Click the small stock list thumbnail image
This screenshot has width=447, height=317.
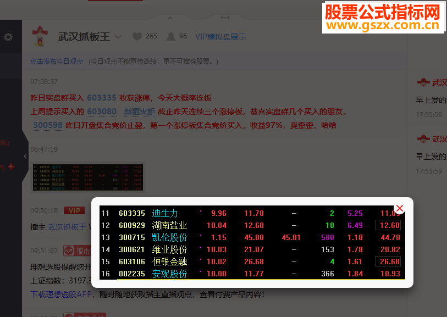pyautogui.click(x=88, y=177)
